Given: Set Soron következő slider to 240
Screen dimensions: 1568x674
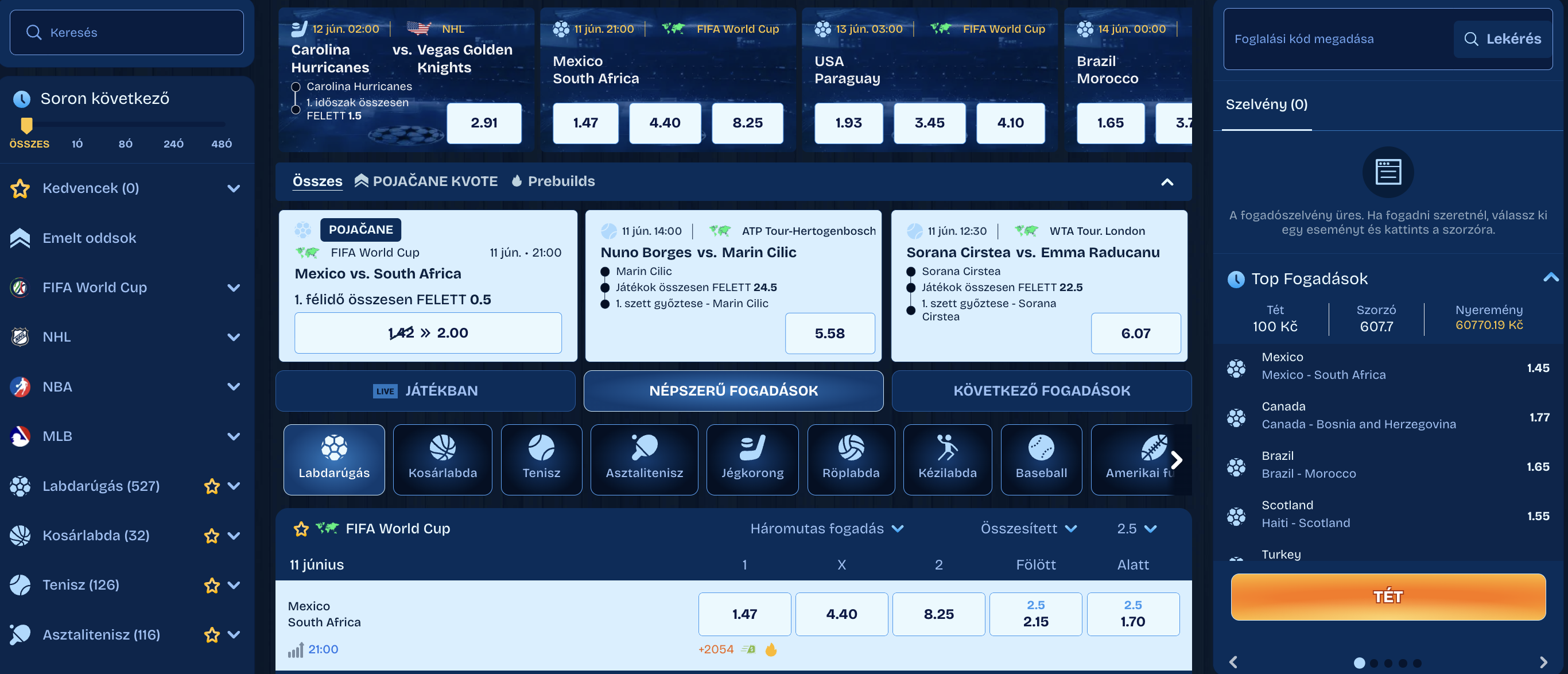Looking at the screenshot, I should [173, 144].
